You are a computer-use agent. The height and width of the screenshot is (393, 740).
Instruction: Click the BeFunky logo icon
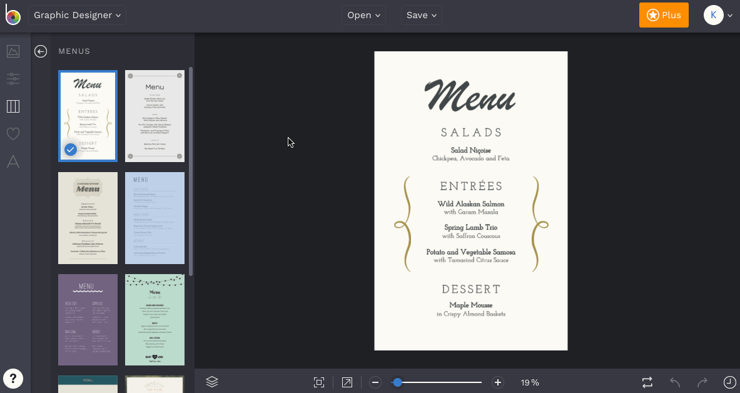coord(13,14)
